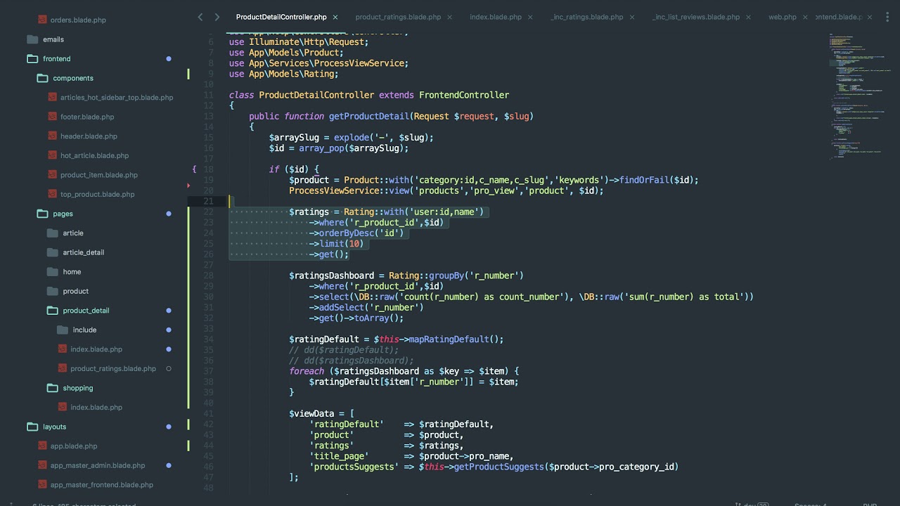Close the index.blade.php tab
Image resolution: width=900 pixels, height=506 pixels.
[530, 17]
